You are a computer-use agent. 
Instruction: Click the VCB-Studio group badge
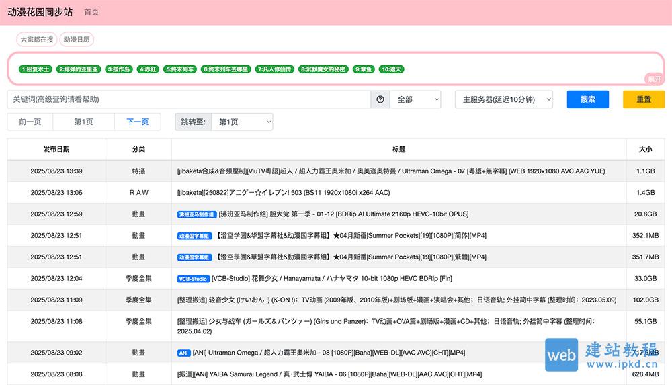click(x=194, y=279)
